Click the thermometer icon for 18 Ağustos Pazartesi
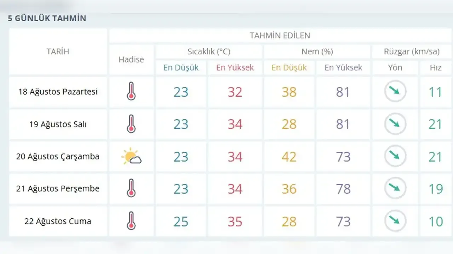Screen dimensions: 453x254 point(131,92)
